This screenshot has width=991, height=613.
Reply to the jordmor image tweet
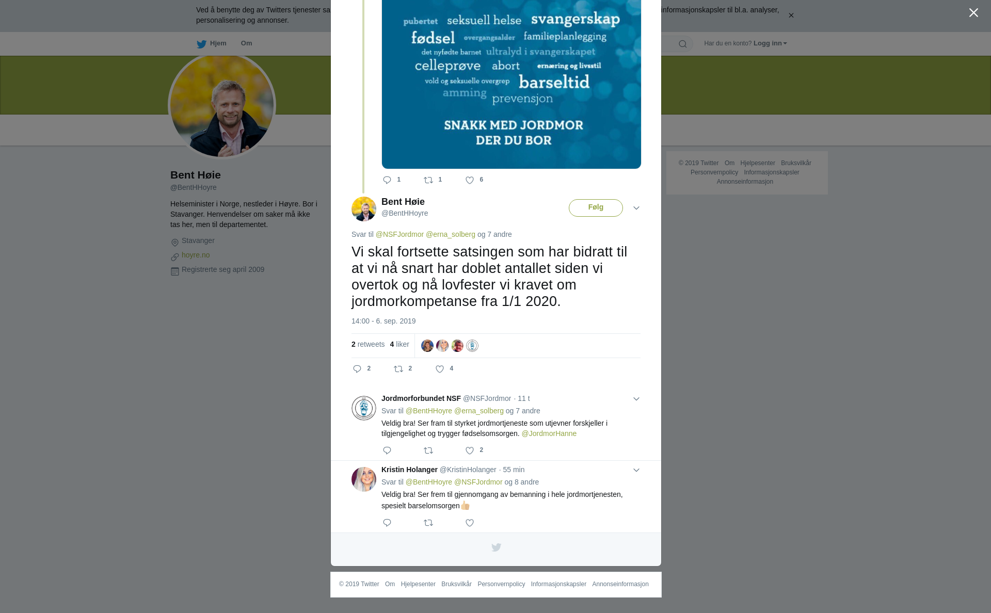(x=387, y=180)
